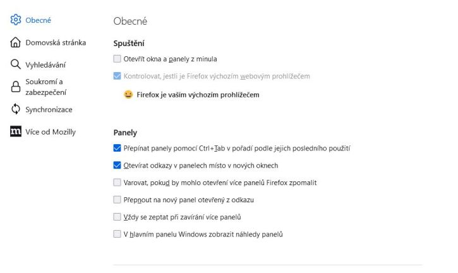Check Windows taskbar panel previews option

point(117,234)
